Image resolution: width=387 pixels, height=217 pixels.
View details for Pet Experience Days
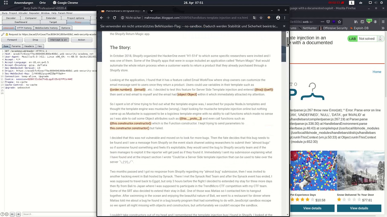[312, 208]
